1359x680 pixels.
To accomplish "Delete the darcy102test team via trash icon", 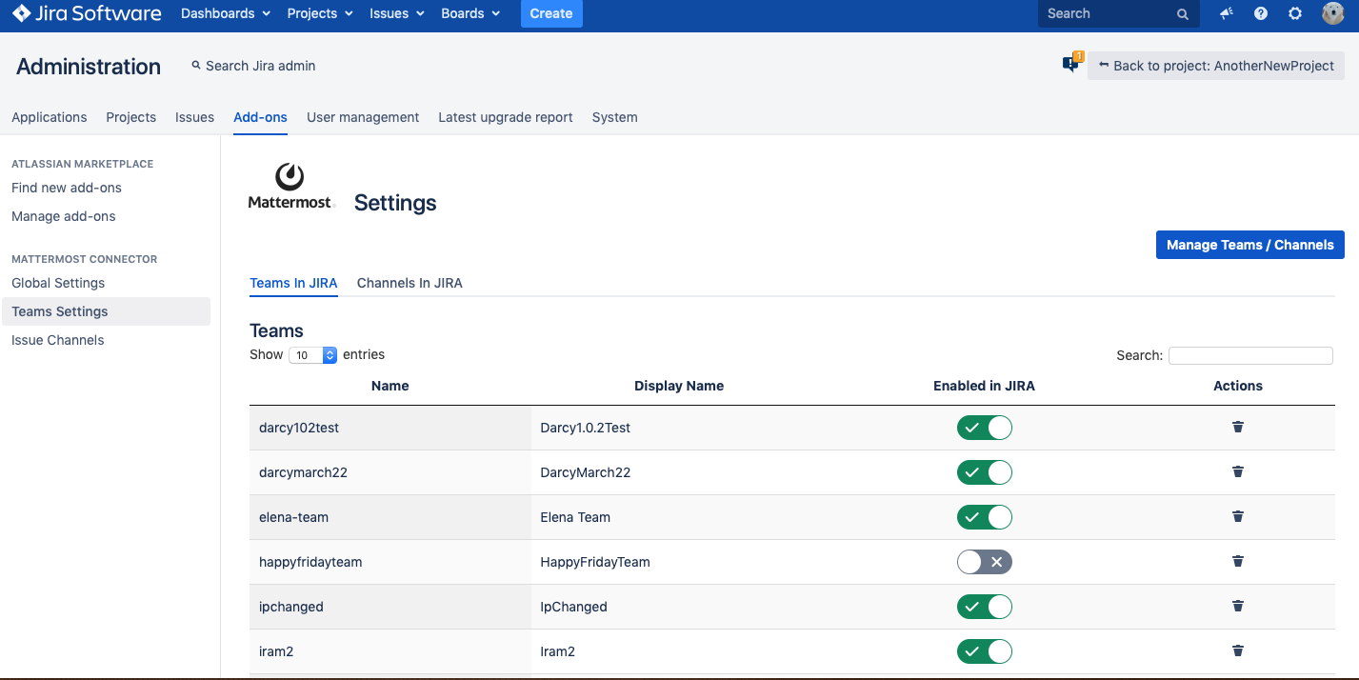I will pyautogui.click(x=1237, y=428).
